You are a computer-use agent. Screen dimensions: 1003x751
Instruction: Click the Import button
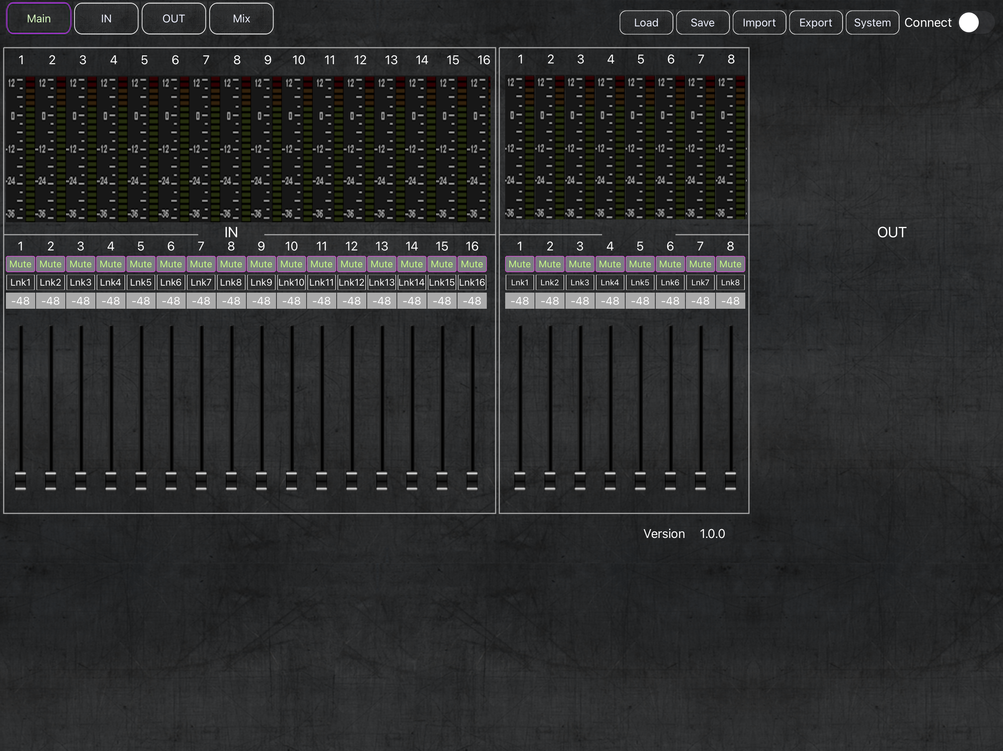click(x=759, y=23)
